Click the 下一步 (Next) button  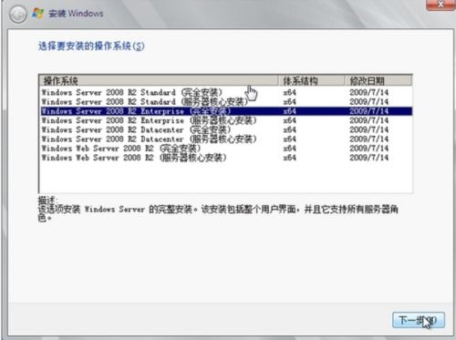pyautogui.click(x=419, y=320)
